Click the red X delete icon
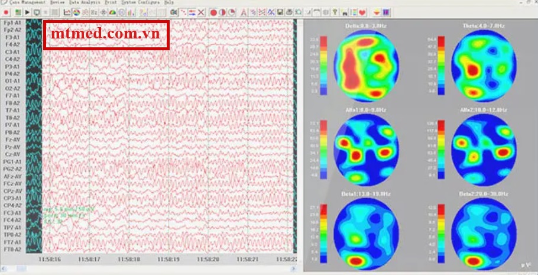538x275 pixels. pyautogui.click(x=201, y=12)
